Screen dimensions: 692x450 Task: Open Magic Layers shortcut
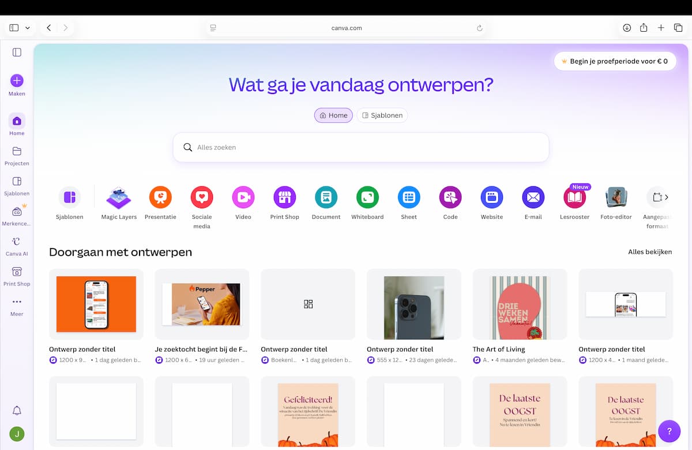[119, 197]
